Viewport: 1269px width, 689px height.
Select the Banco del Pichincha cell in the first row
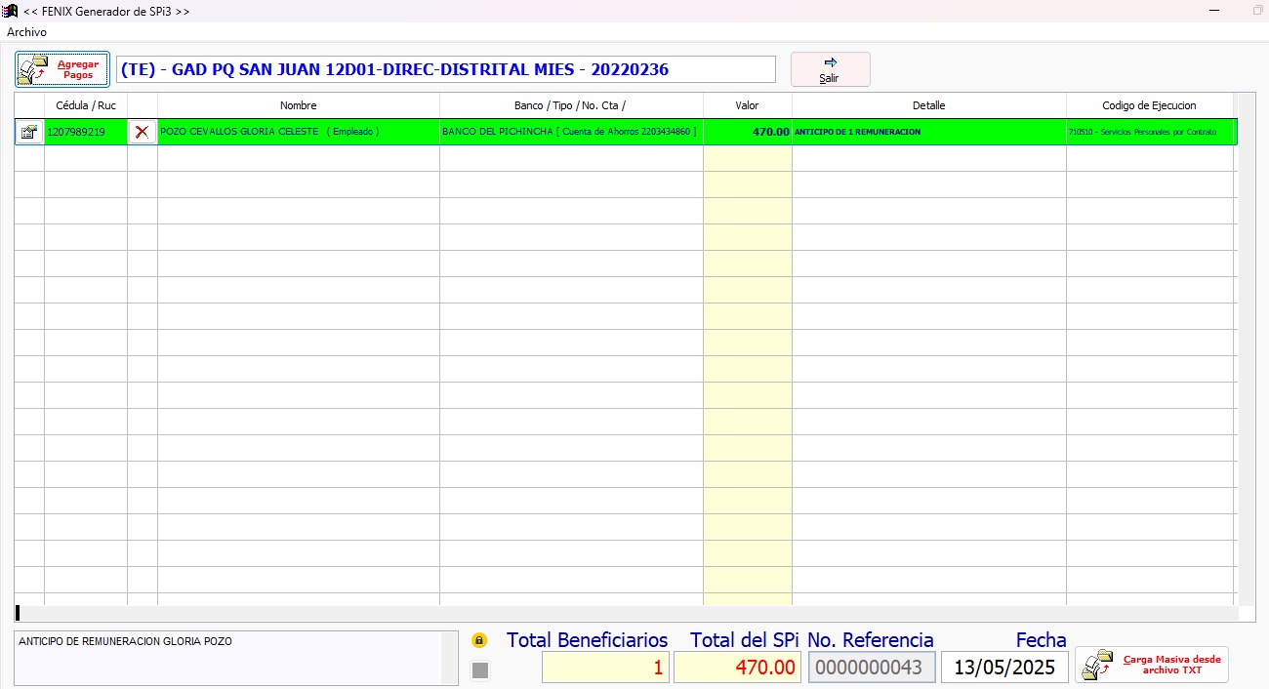(x=570, y=132)
